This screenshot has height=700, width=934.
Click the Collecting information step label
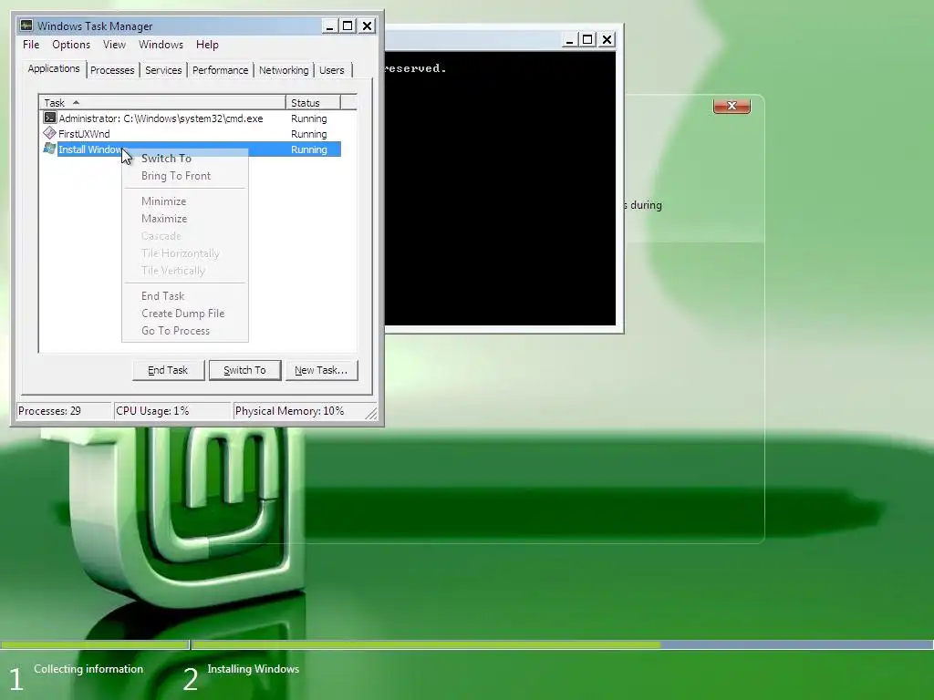coord(88,669)
